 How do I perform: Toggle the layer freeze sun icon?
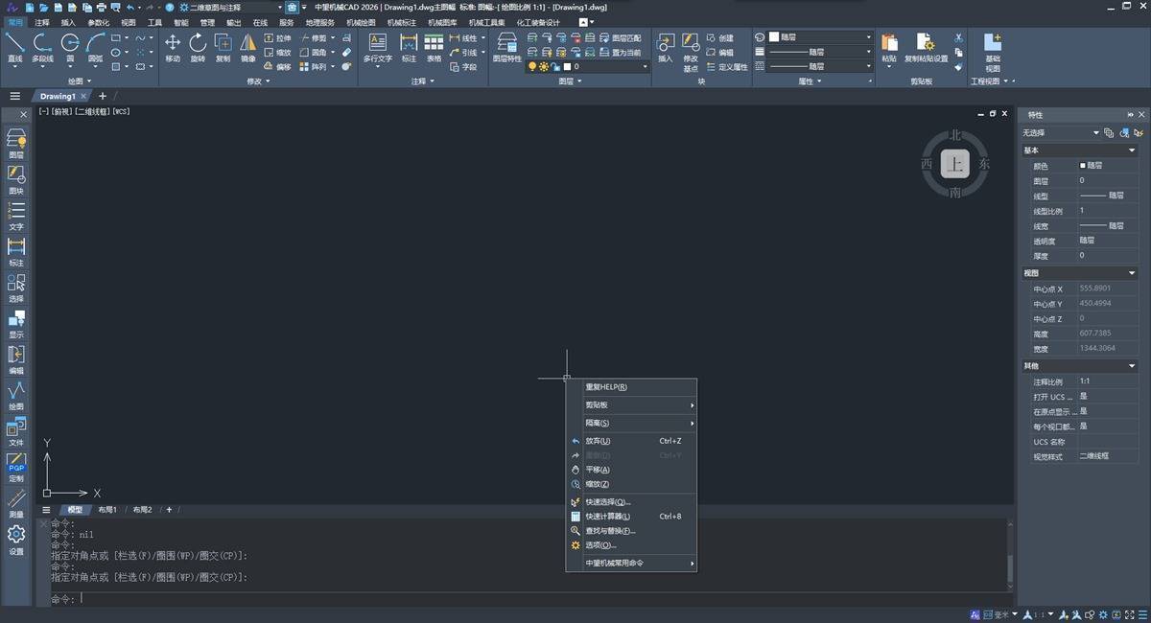tap(544, 67)
